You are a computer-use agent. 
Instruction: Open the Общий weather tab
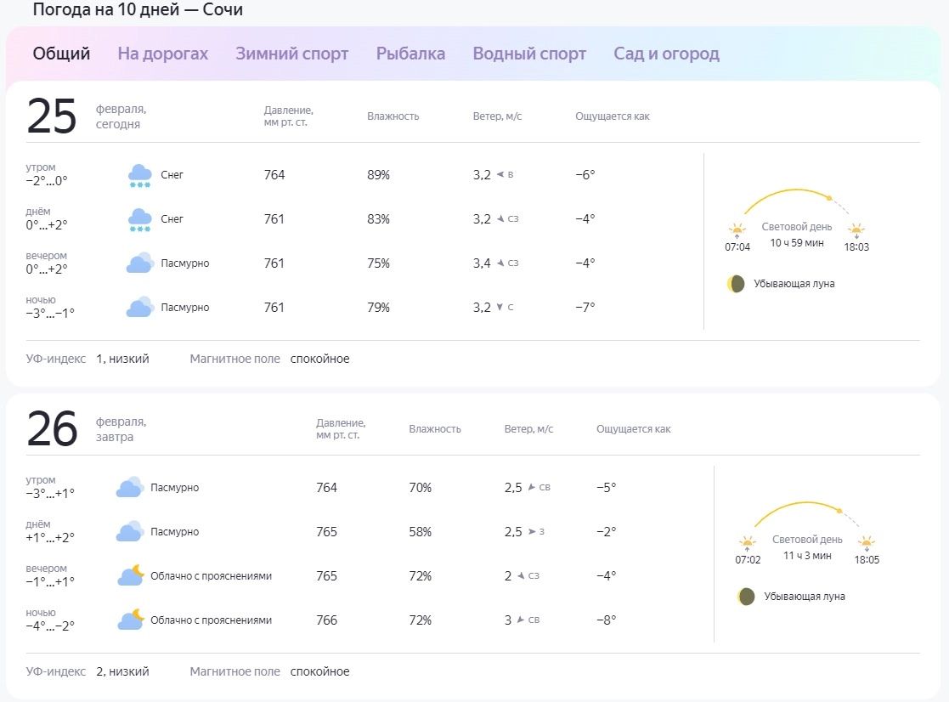tap(61, 54)
